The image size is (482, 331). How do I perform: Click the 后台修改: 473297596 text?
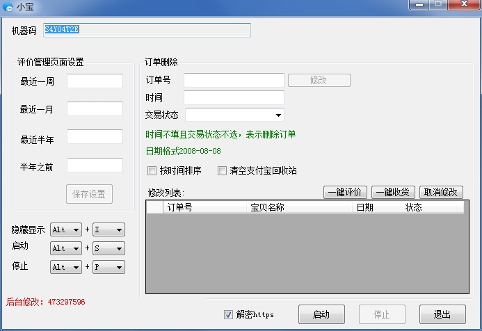tap(45, 302)
